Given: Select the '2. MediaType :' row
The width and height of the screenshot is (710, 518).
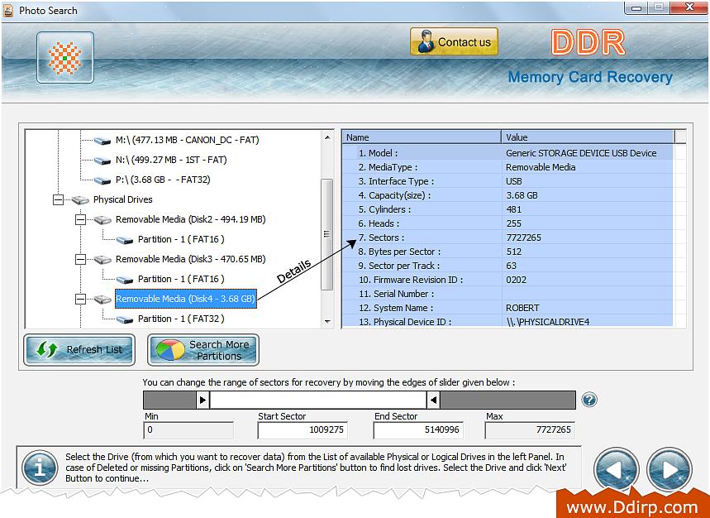Looking at the screenshot, I should click(x=507, y=167).
